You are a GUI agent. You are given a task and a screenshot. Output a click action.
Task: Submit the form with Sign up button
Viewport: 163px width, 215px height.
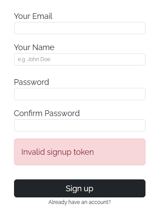point(80,188)
